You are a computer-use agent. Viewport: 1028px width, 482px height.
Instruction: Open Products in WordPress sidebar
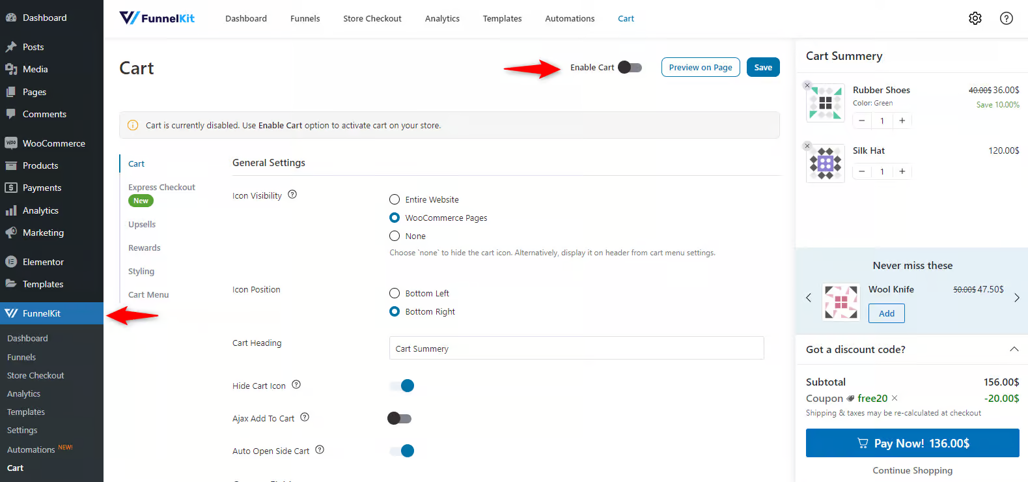[51, 165]
